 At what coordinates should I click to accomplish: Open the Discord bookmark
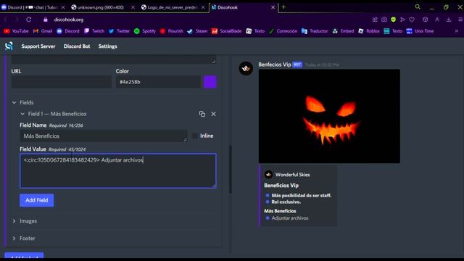click(68, 31)
